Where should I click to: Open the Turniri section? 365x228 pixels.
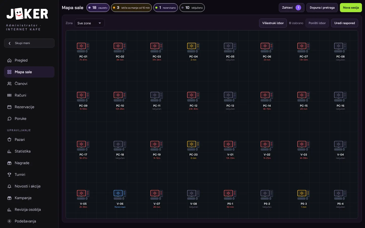coord(29,175)
